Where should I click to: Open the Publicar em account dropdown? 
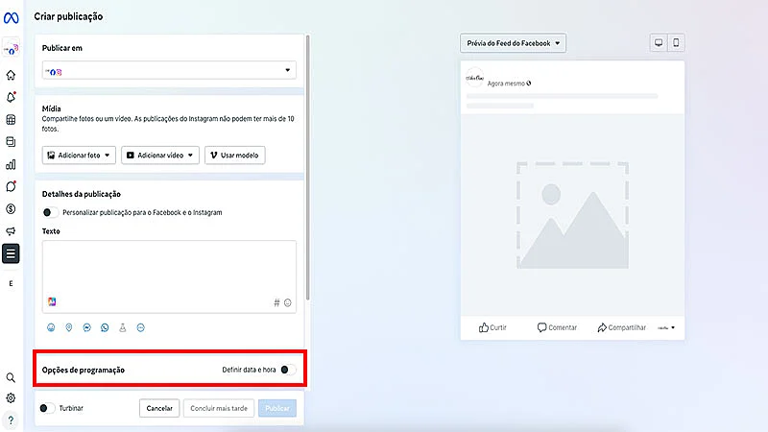pyautogui.click(x=169, y=70)
